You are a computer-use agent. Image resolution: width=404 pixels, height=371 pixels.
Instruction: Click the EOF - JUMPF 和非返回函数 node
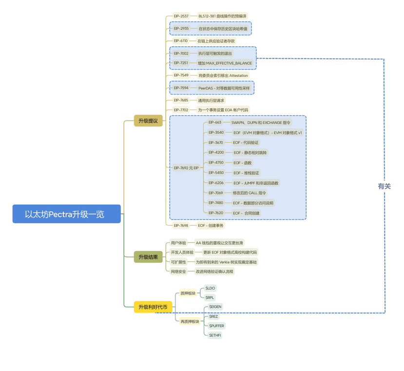256,183
